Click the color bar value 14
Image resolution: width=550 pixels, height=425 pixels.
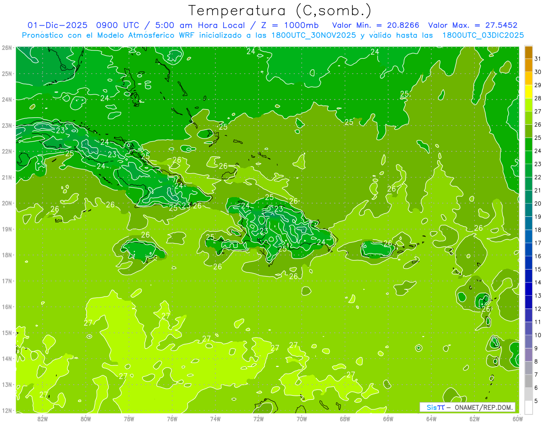(x=538, y=282)
